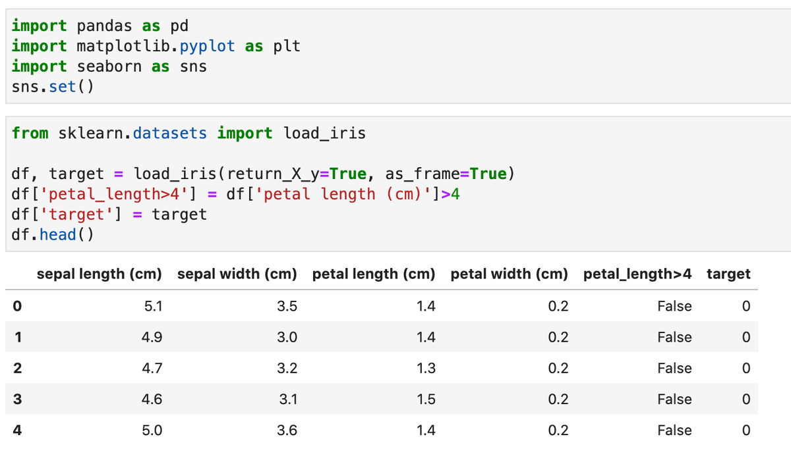Click the 'import pandas as pd' line
Viewport: 791px width, 468px height.
[100, 26]
